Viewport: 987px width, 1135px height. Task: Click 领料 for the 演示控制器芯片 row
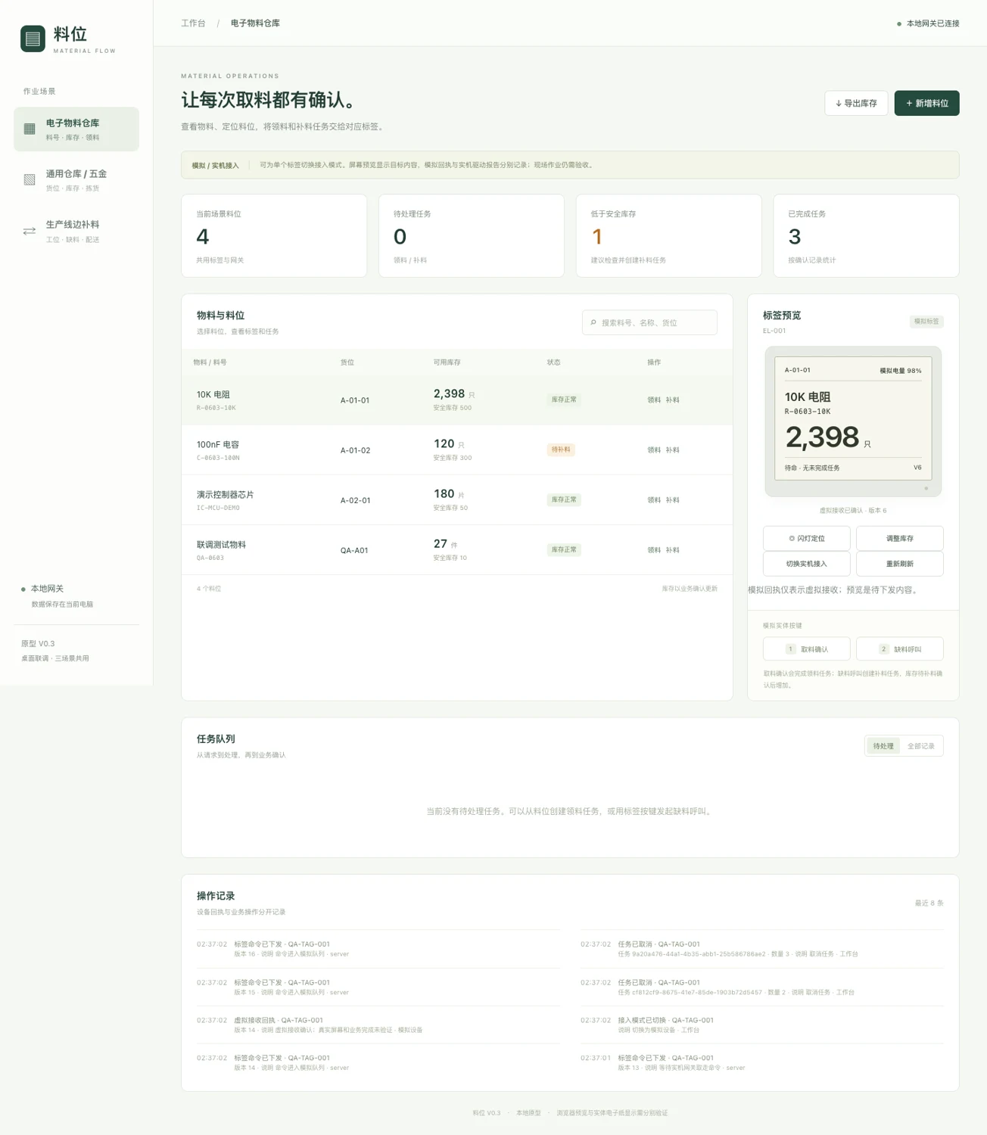(x=654, y=500)
